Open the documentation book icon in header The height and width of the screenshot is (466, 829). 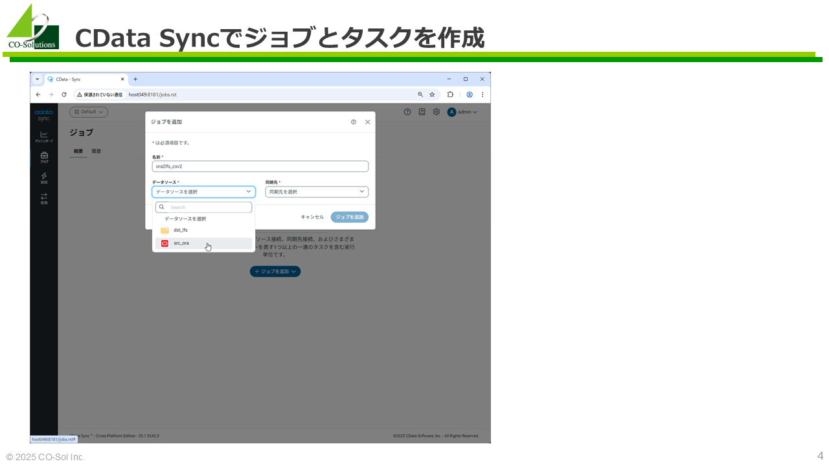[422, 112]
